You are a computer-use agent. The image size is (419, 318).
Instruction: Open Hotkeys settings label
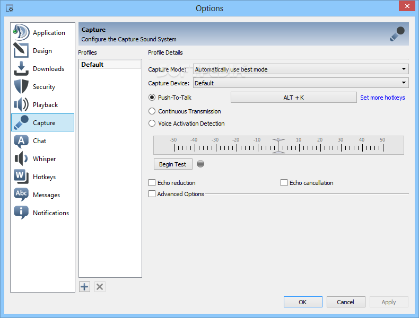coord(44,177)
